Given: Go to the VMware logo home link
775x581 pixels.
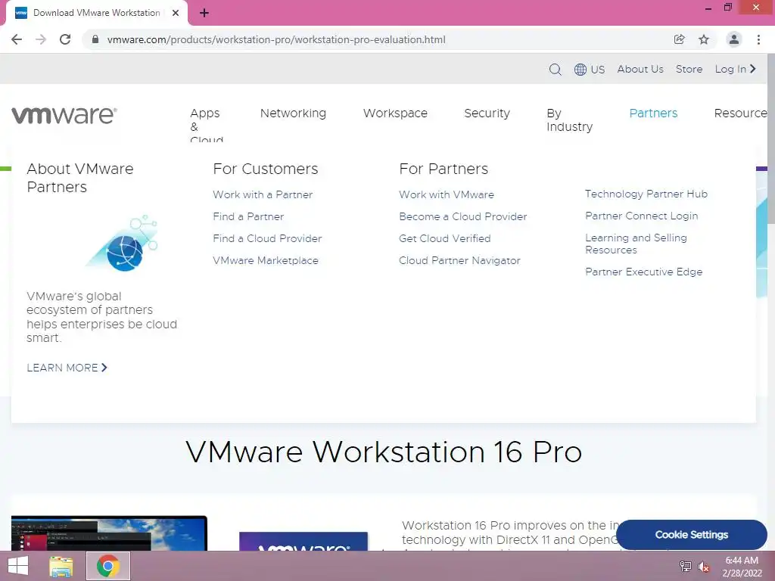Looking at the screenshot, I should [64, 115].
